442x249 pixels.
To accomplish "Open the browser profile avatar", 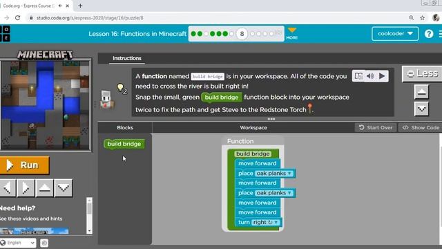I will point(436,18).
